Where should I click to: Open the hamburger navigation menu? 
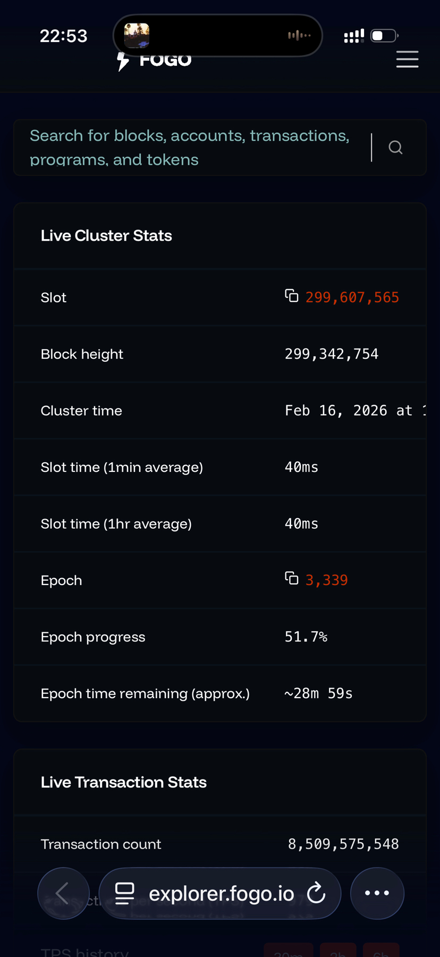coord(407,60)
